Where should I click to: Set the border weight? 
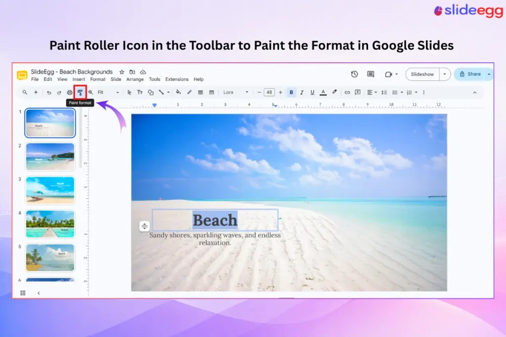tap(201, 92)
